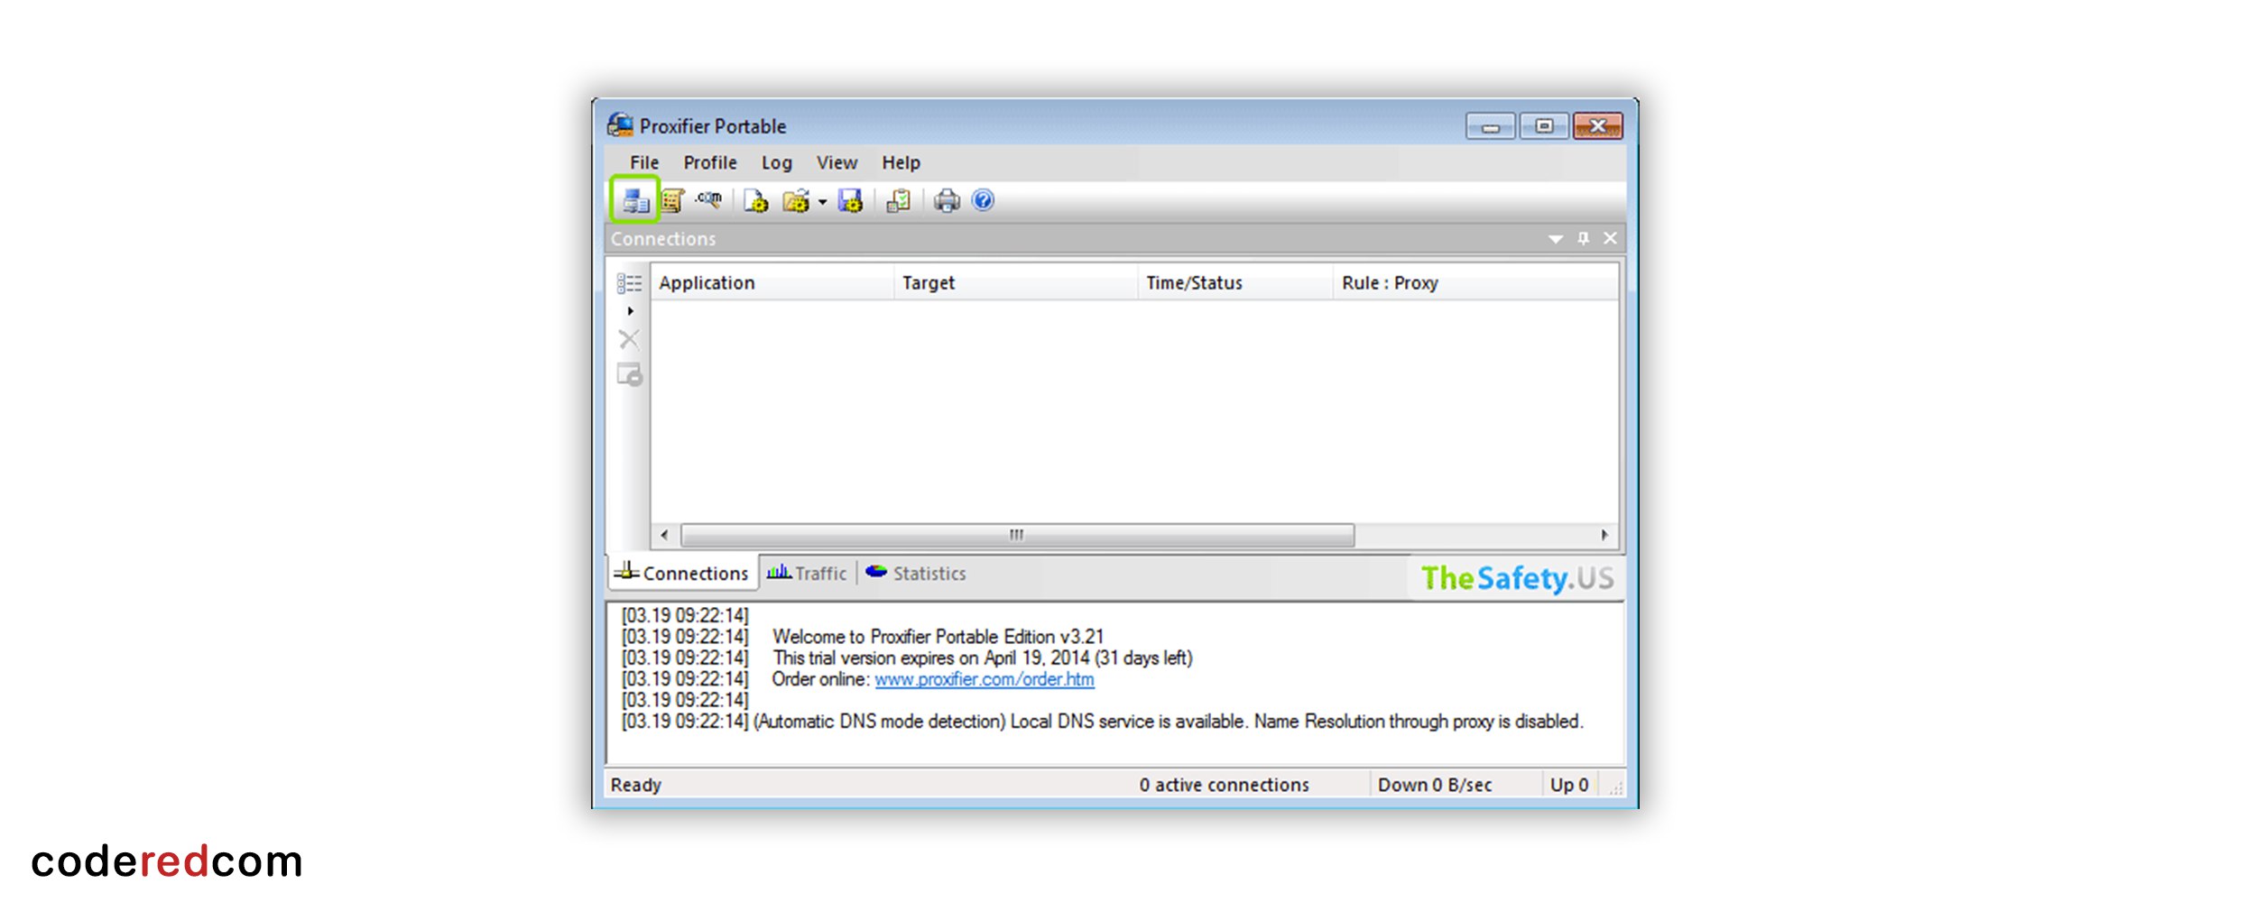
Task: Create a new profile from toolbar
Action: coord(756,200)
